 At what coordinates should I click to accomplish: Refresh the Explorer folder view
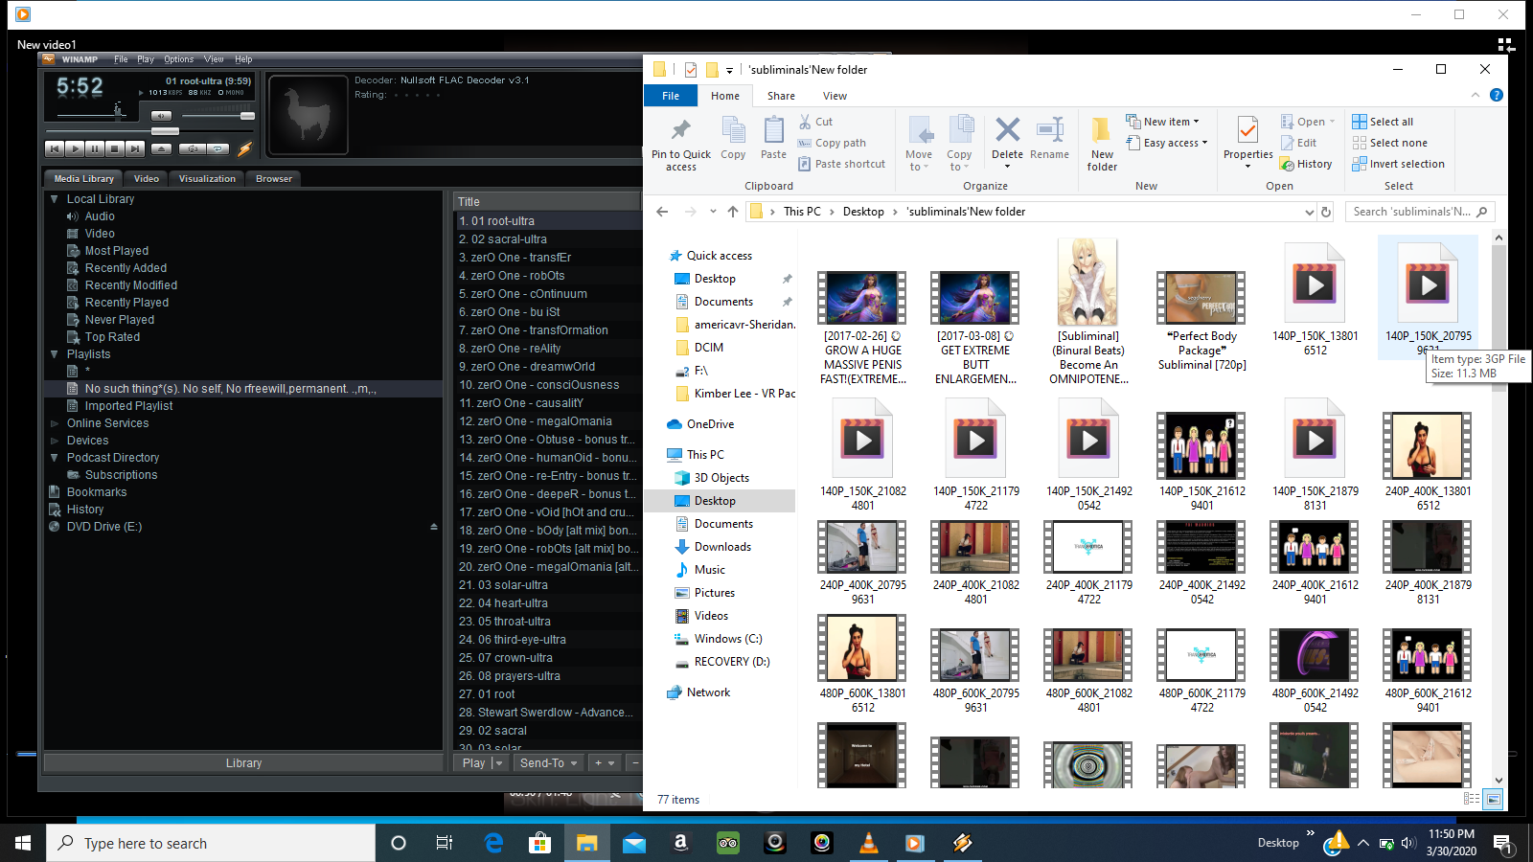pyautogui.click(x=1326, y=212)
